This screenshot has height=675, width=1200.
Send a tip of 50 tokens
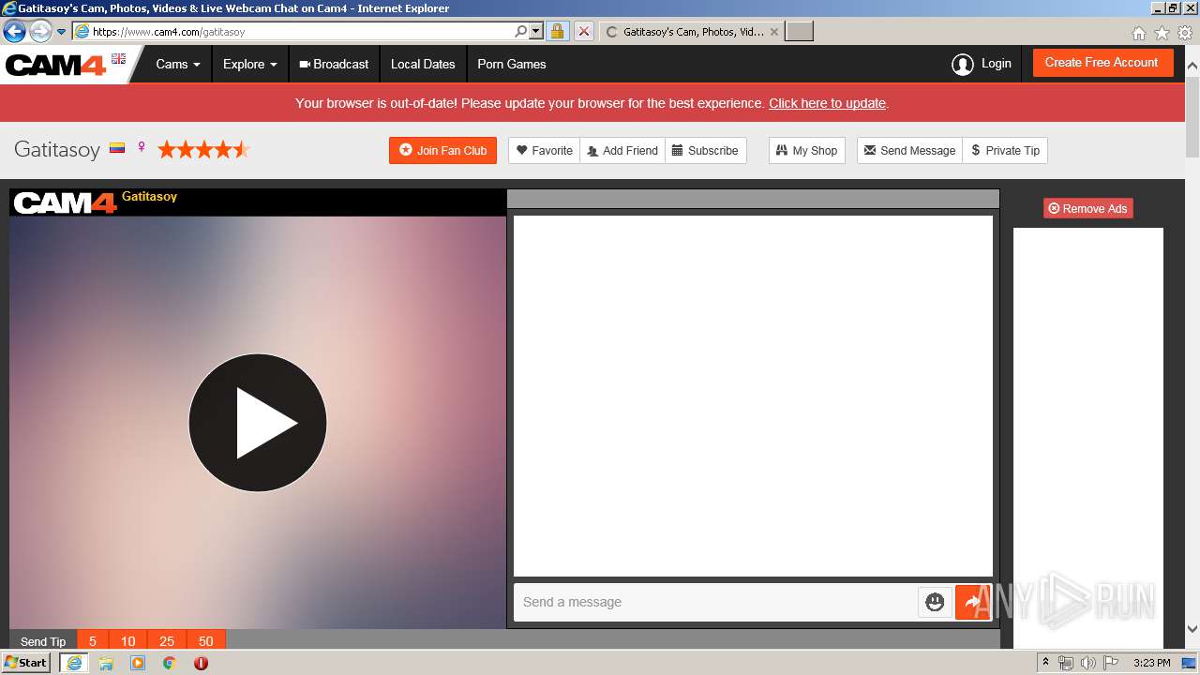pyautogui.click(x=206, y=641)
